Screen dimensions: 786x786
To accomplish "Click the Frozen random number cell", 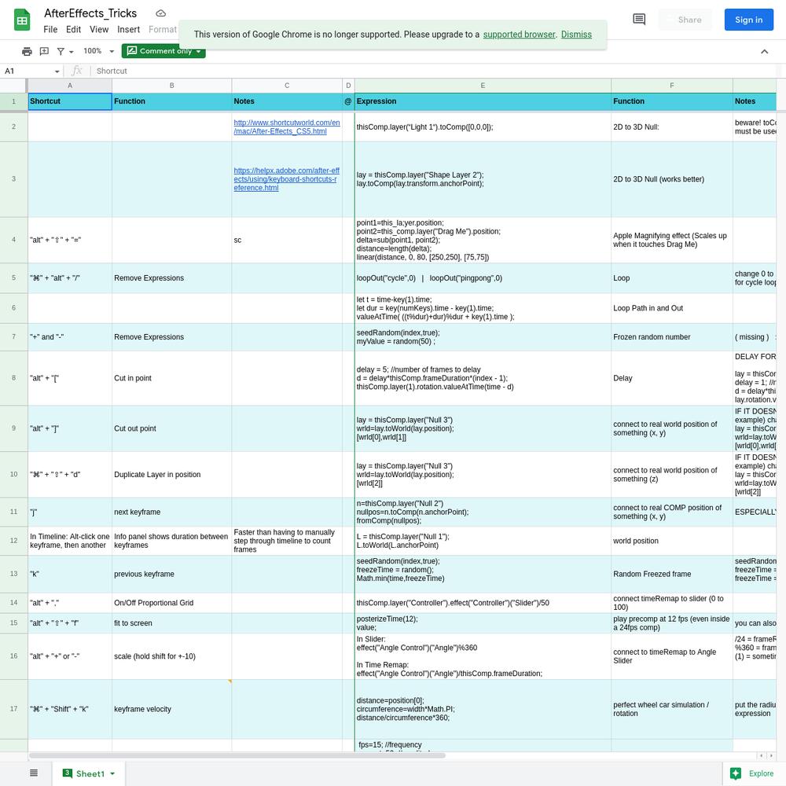I will [671, 337].
